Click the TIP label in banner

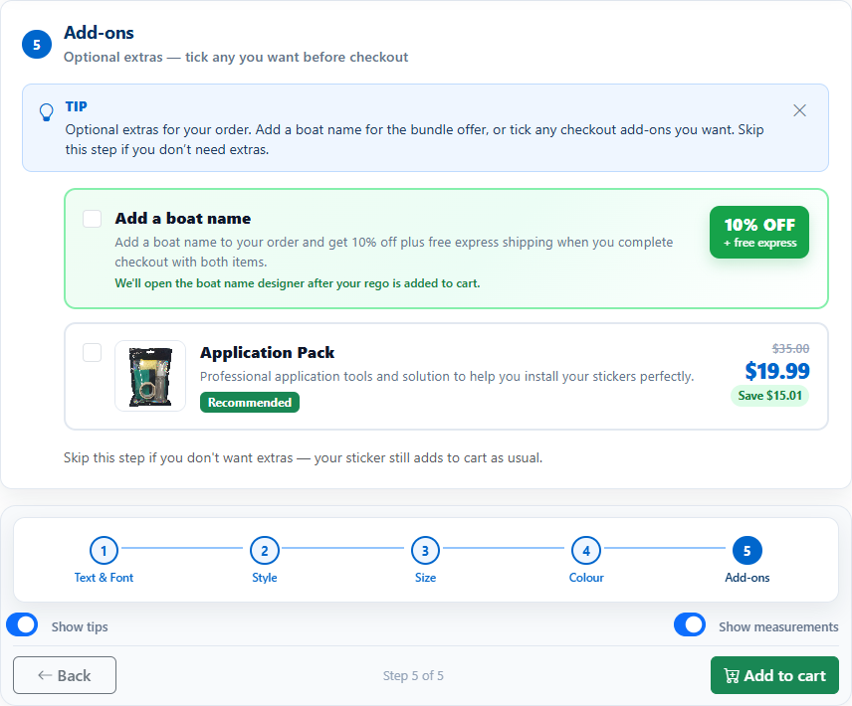(76, 107)
